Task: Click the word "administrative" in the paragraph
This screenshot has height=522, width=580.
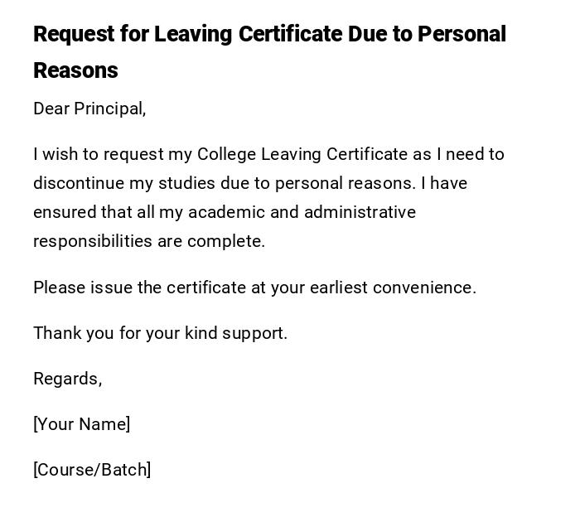Action: click(x=360, y=212)
